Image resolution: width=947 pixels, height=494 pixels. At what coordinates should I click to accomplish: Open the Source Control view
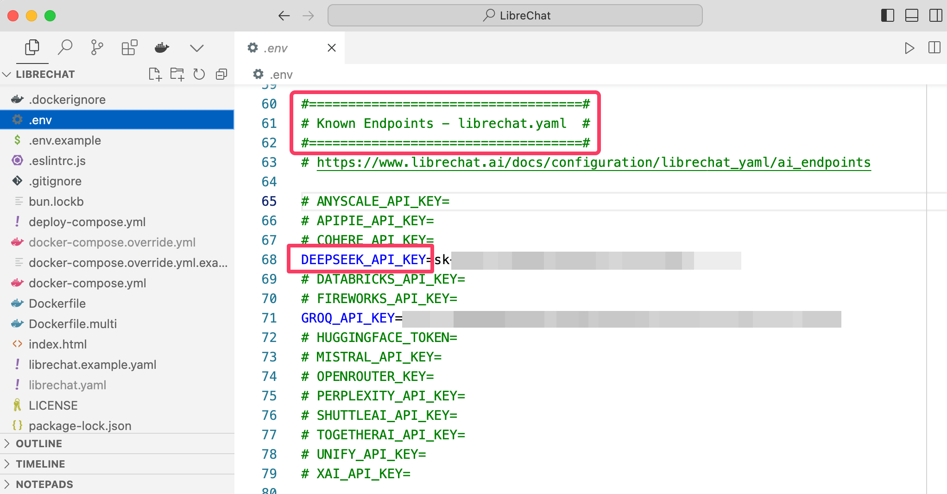click(x=97, y=47)
